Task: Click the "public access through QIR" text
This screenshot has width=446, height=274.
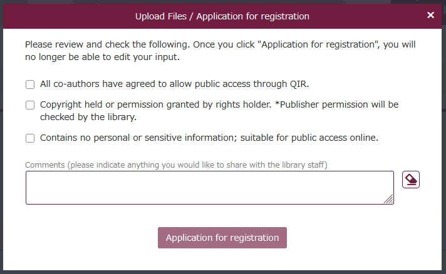Action: click(251, 84)
